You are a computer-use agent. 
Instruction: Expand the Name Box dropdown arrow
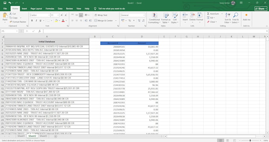tap(17, 31)
